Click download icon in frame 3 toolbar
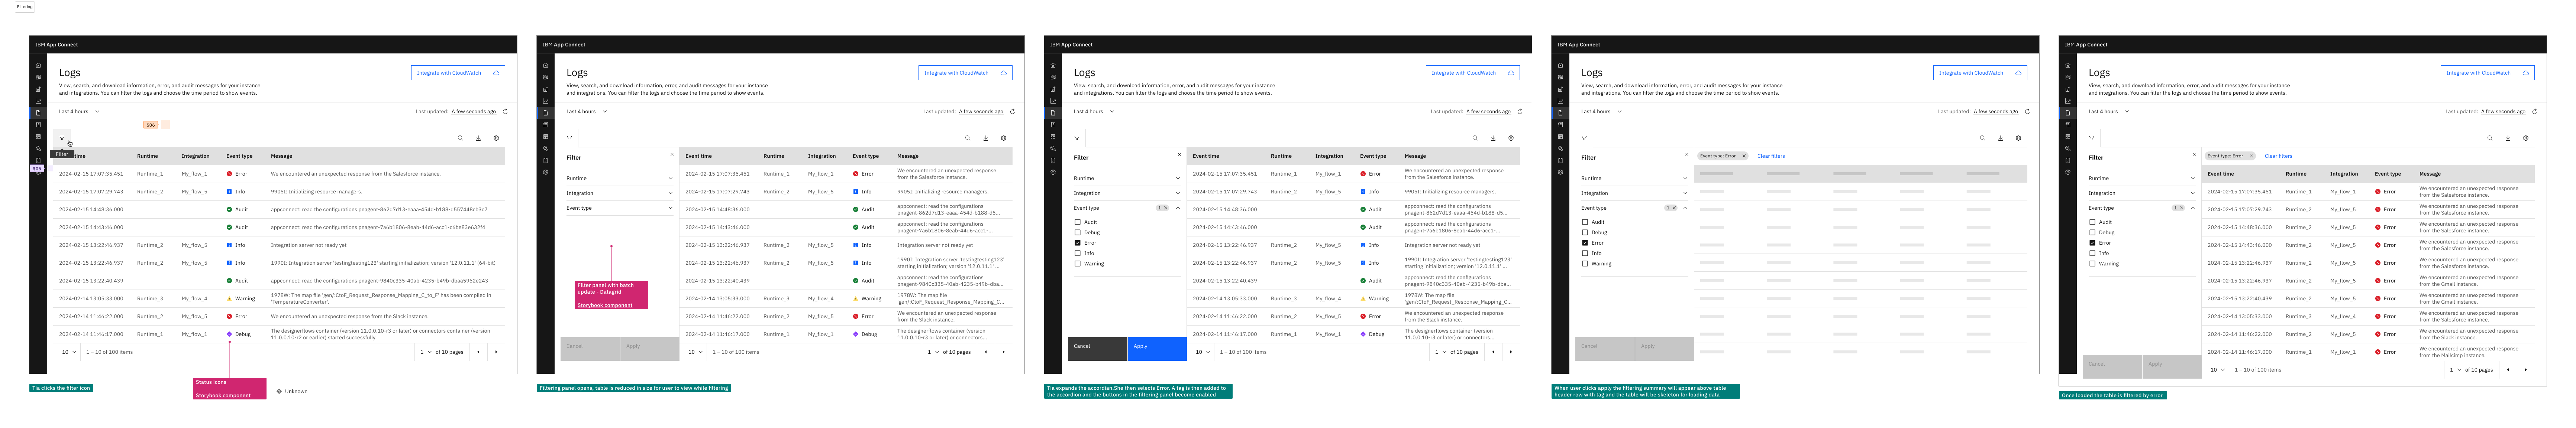Viewport: 2576px width, 428px height. tap(1493, 139)
